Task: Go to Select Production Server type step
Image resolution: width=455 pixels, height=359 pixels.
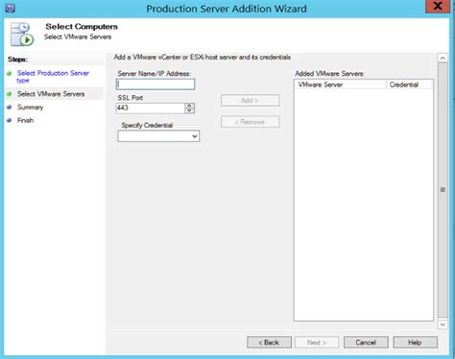Action: point(53,77)
